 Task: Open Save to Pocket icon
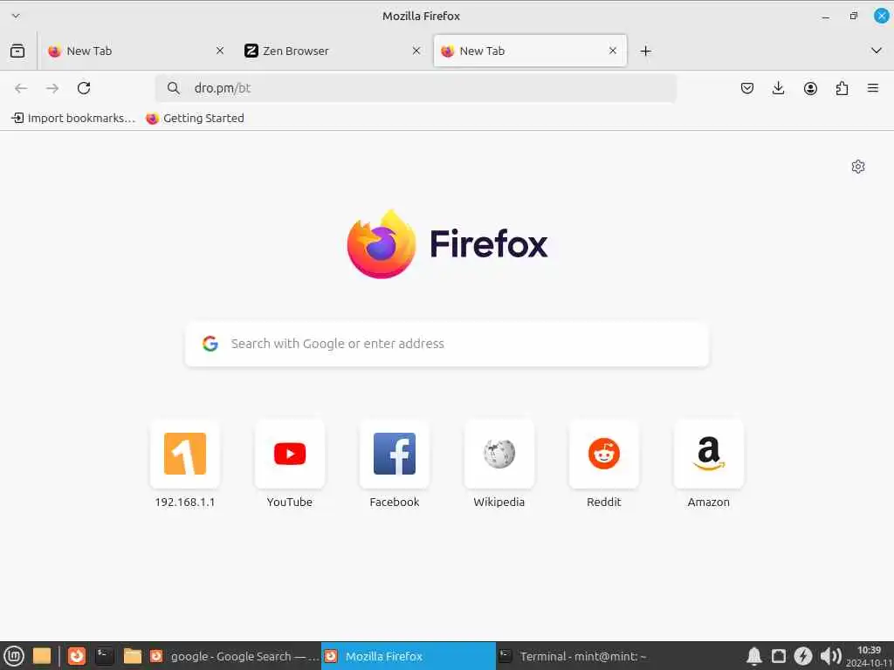click(747, 88)
